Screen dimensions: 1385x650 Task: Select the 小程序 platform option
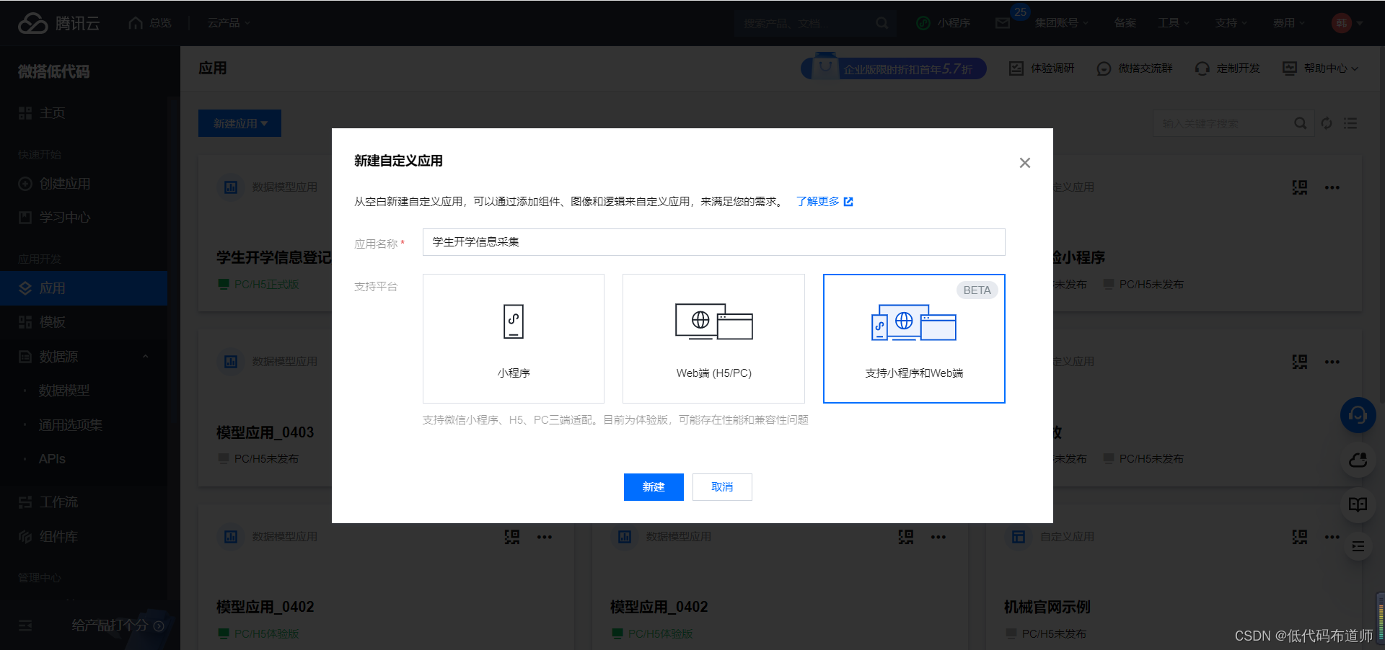pyautogui.click(x=514, y=339)
